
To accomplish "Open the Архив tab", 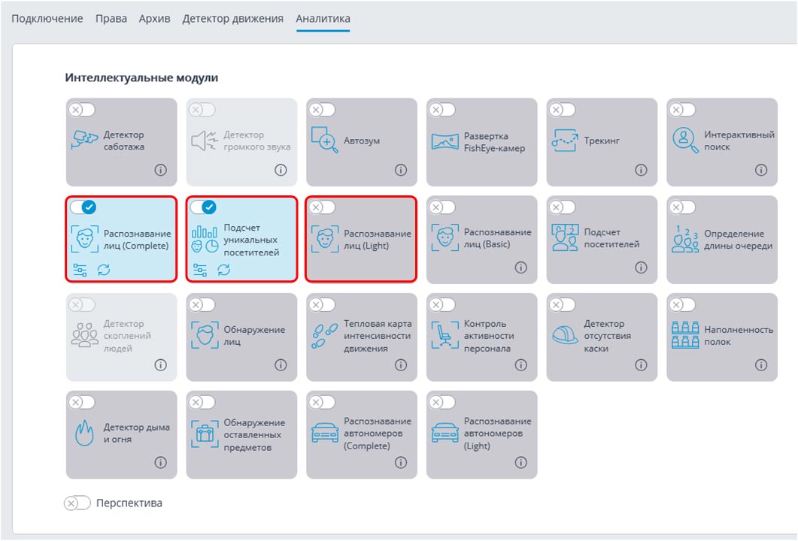I will point(154,19).
